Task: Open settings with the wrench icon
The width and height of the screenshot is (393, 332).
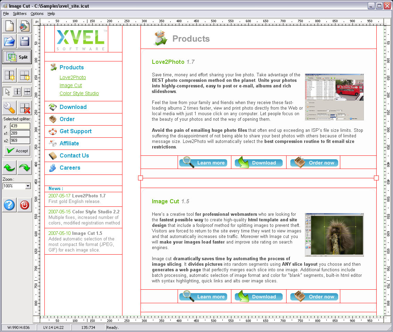Action: 9,108
